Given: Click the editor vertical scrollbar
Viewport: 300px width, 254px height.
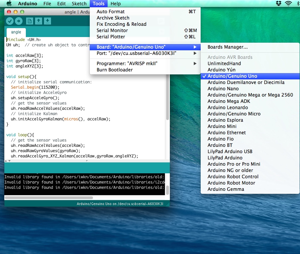Looking at the screenshot, I should pyautogui.click(x=168, y=98).
